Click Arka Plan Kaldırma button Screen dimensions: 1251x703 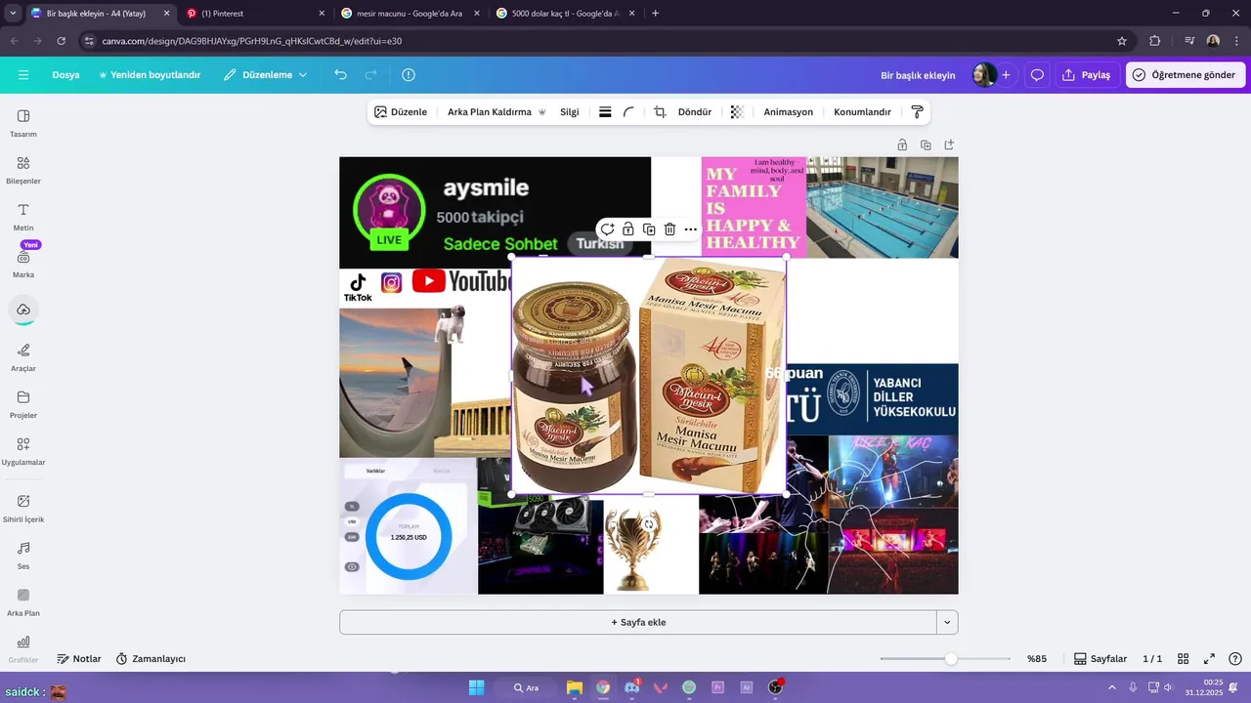[496, 112]
